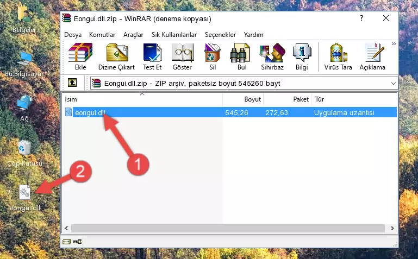Screen dimensions: 418x259
Task: Expand the toolbar overflow chevron
Action: click(x=394, y=43)
